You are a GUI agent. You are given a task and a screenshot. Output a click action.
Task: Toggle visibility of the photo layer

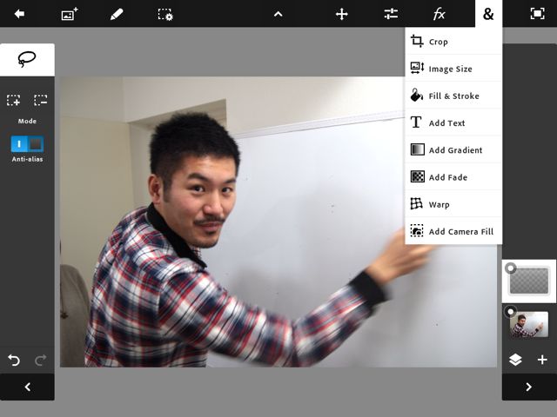pos(511,312)
